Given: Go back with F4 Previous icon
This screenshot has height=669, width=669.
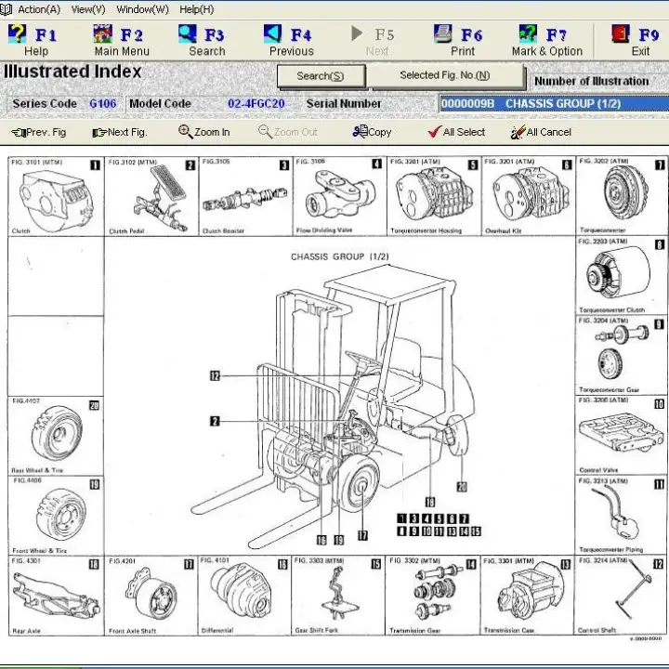Looking at the screenshot, I should click(272, 33).
